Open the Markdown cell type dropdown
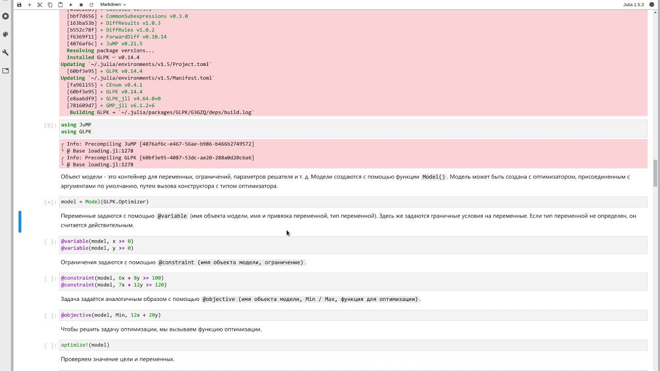Screen dimensions: 660x371 [x=113, y=5]
